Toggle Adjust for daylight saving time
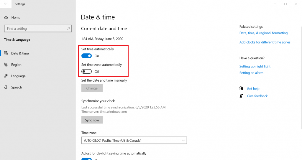This screenshot has height=160, width=302. tap(86, 159)
